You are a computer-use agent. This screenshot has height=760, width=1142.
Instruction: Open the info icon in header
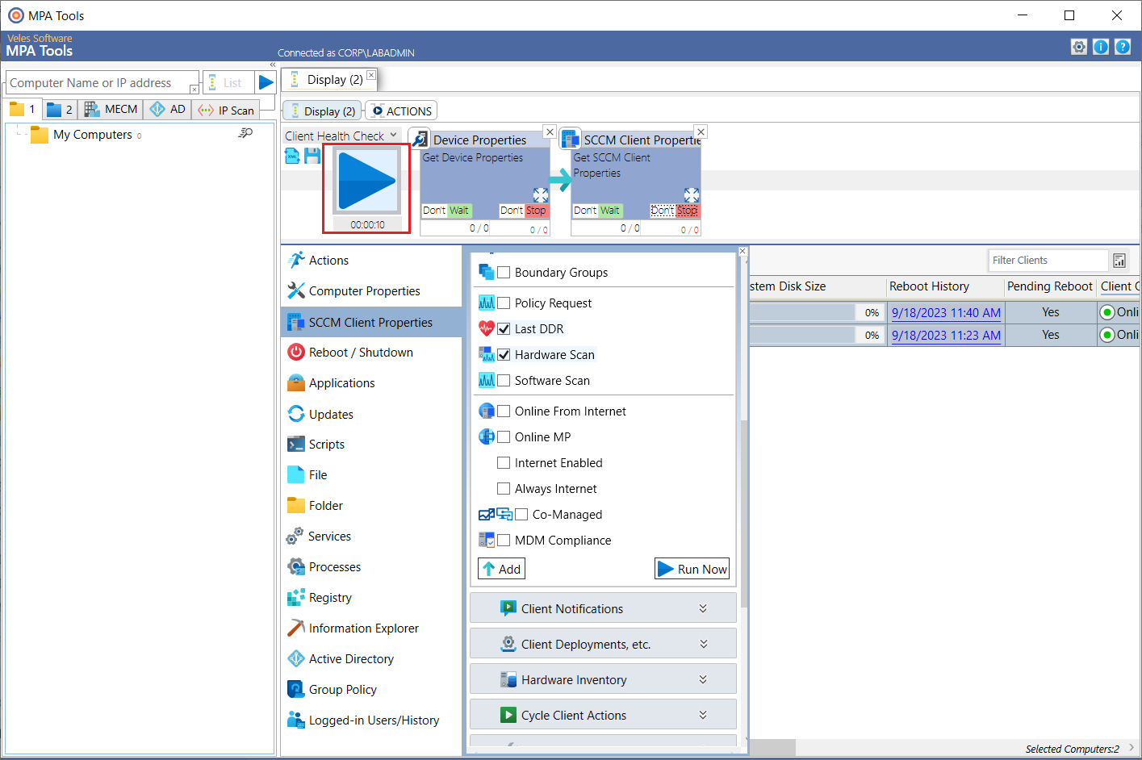[x=1101, y=47]
